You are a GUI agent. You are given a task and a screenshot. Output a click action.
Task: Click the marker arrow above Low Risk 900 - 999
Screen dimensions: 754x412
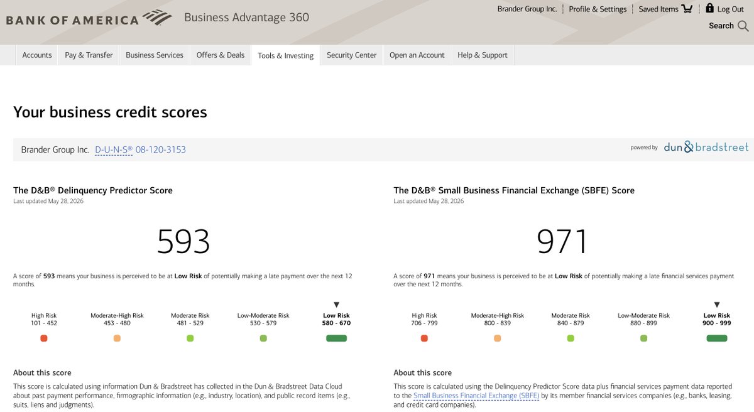[717, 305]
